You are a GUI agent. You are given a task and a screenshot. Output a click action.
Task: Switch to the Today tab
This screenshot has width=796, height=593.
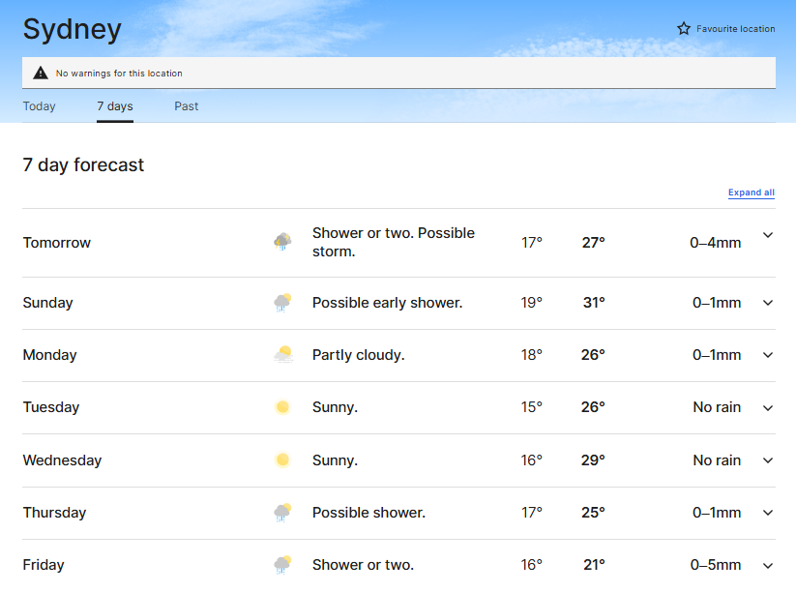[x=40, y=106]
